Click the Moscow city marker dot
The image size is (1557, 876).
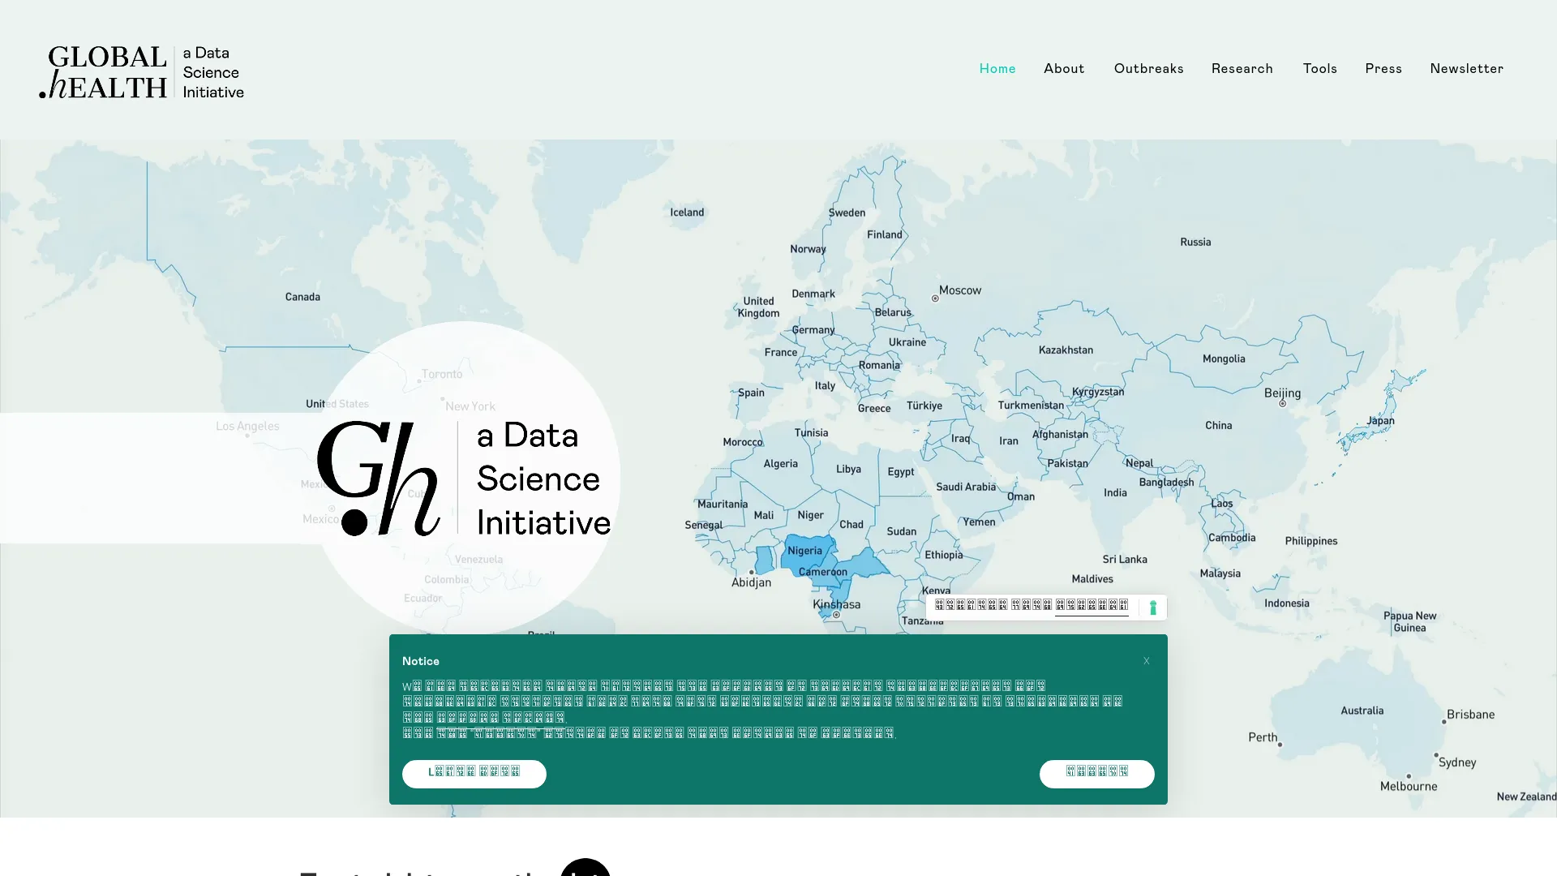935,298
